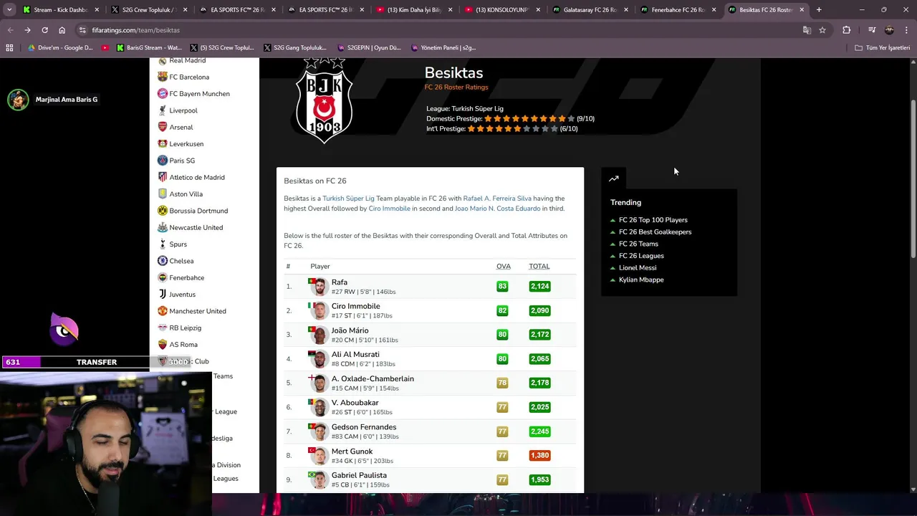The width and height of the screenshot is (917, 516).
Task: Open the Chrome profile avatar
Action: click(x=889, y=30)
